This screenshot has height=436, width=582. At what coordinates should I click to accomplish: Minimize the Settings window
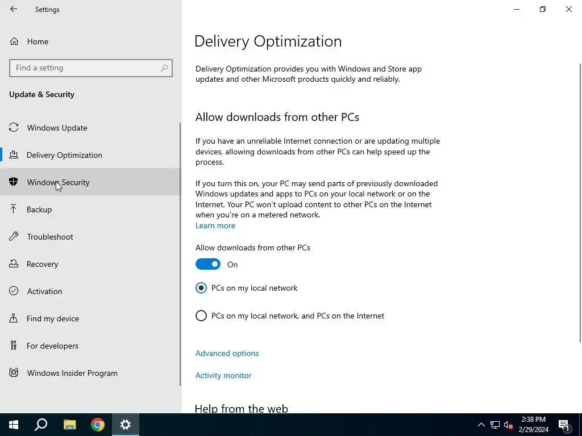click(517, 9)
